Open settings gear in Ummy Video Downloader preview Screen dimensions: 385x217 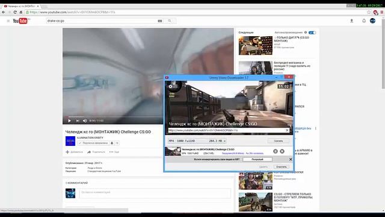click(x=170, y=86)
